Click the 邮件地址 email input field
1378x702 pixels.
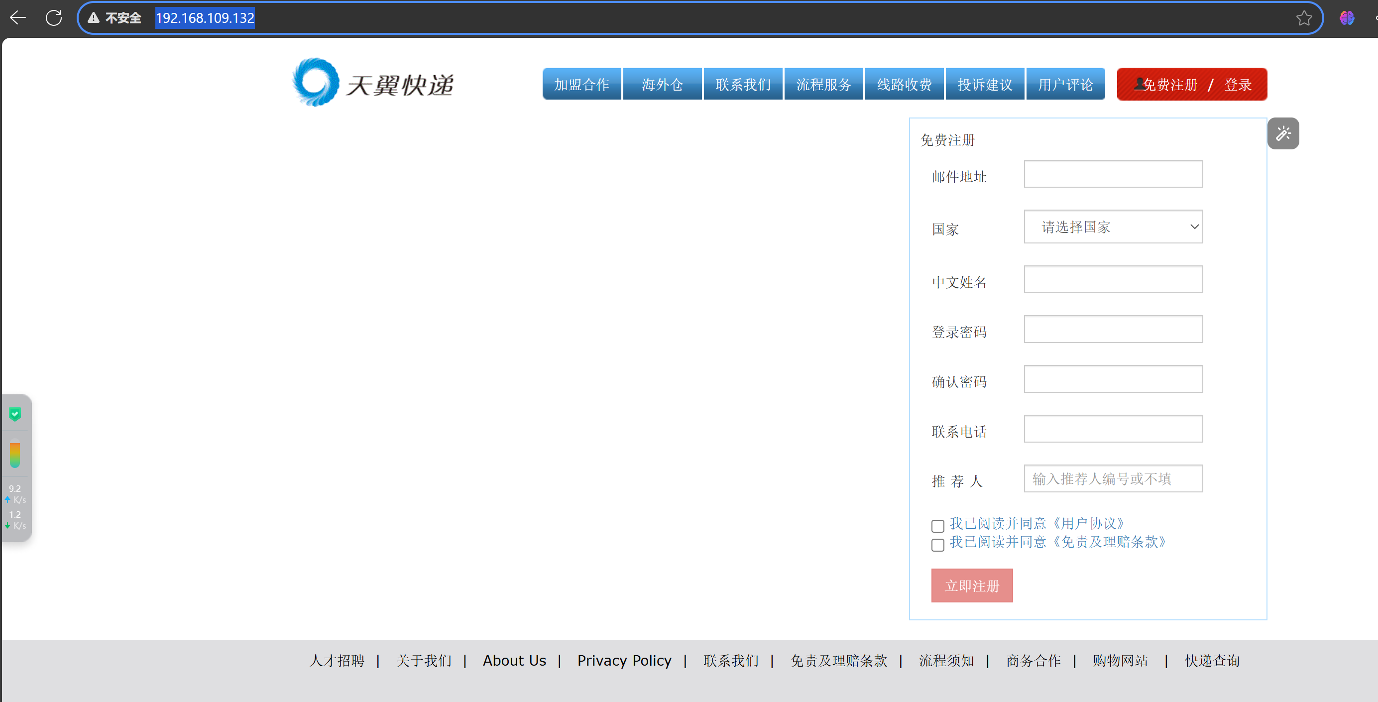[1113, 174]
